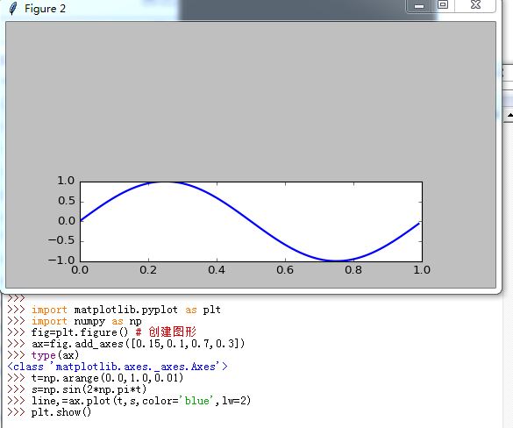Maximize the Figure 2 window
The height and width of the screenshot is (428, 513).
443,5
